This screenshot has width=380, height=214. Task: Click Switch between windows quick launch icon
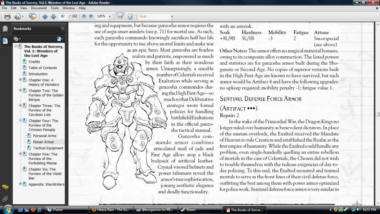click(x=27, y=210)
